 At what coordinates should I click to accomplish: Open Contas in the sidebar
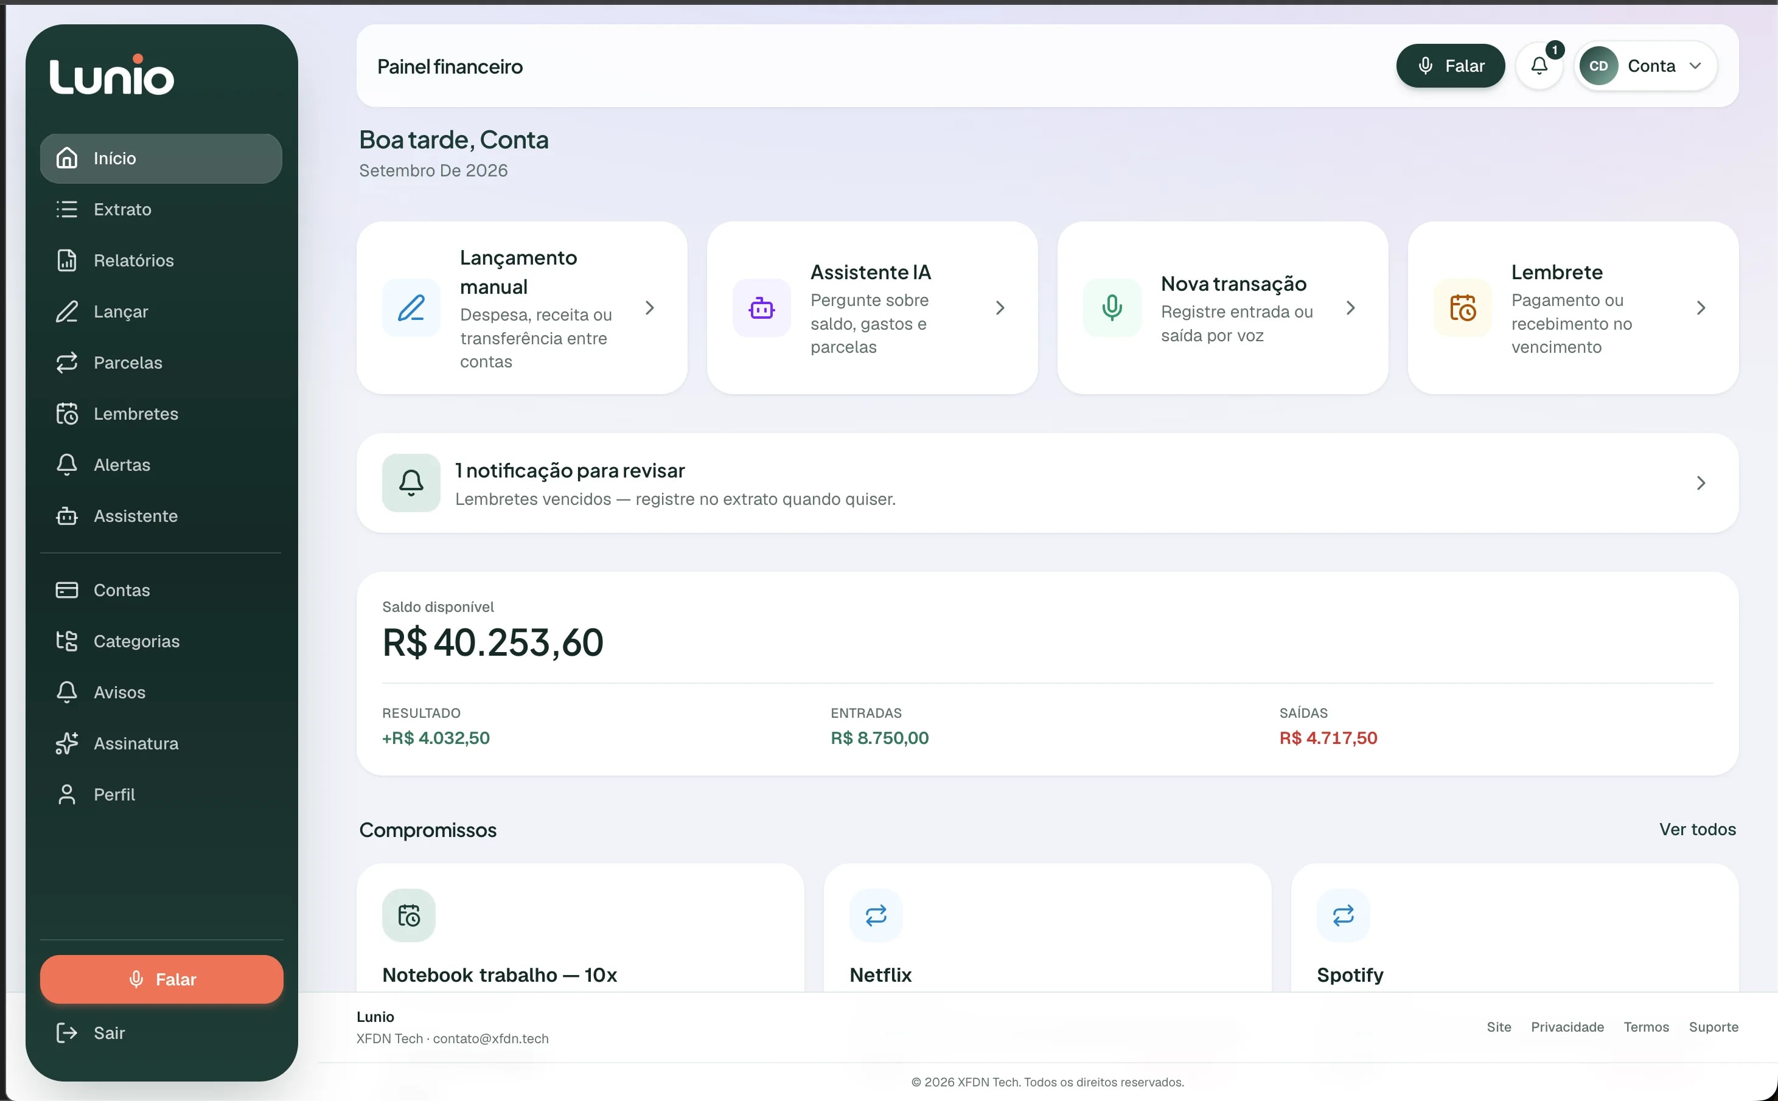(x=161, y=590)
